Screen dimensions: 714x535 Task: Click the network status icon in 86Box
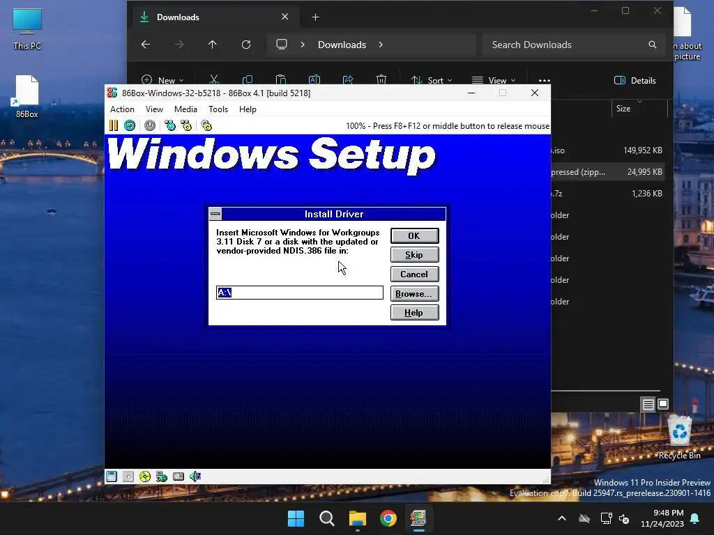[x=162, y=476]
